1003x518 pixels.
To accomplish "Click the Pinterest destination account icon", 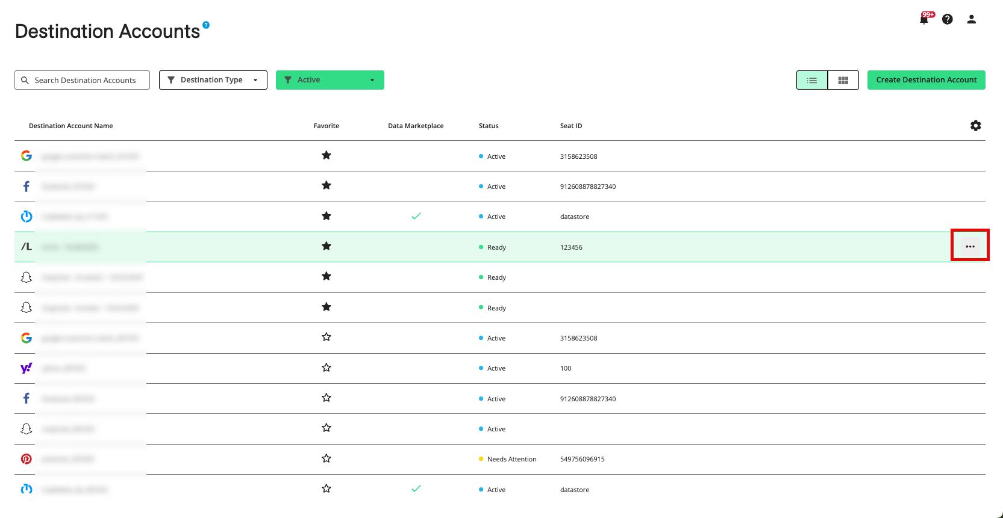I will pos(27,459).
